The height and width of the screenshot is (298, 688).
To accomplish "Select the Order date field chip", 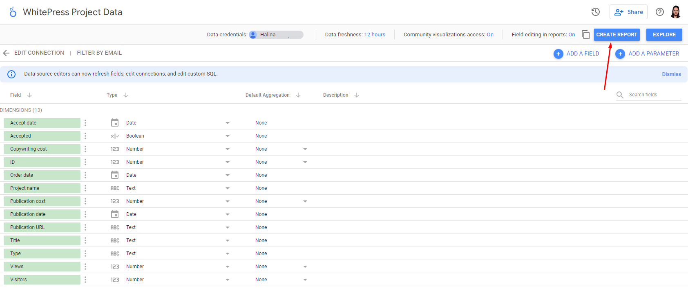I will tap(42, 175).
